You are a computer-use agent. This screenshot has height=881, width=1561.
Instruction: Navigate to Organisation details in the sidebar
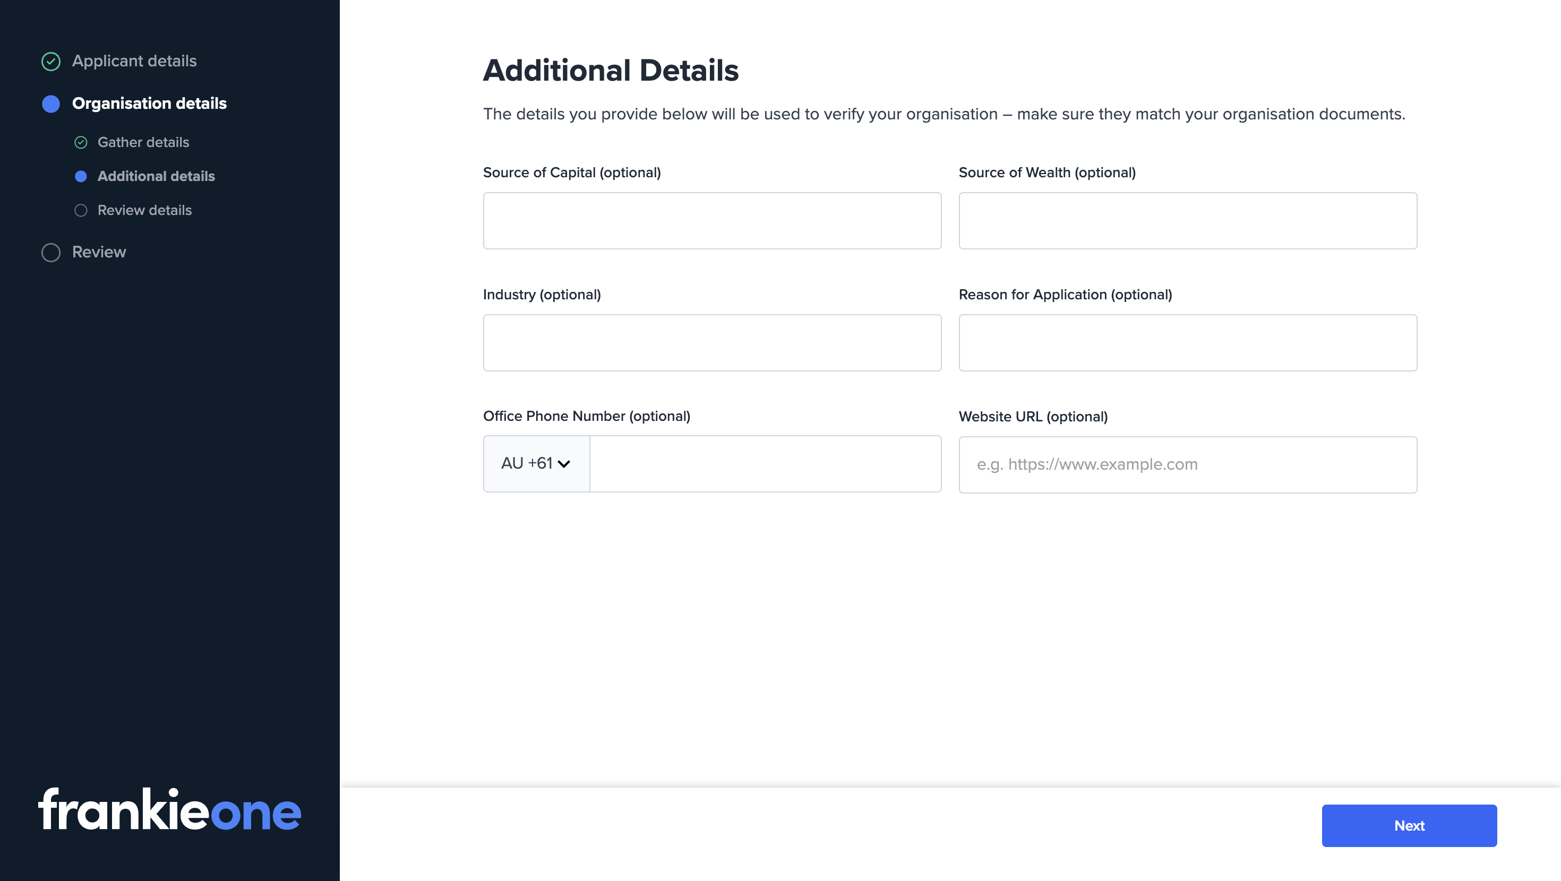coord(149,103)
